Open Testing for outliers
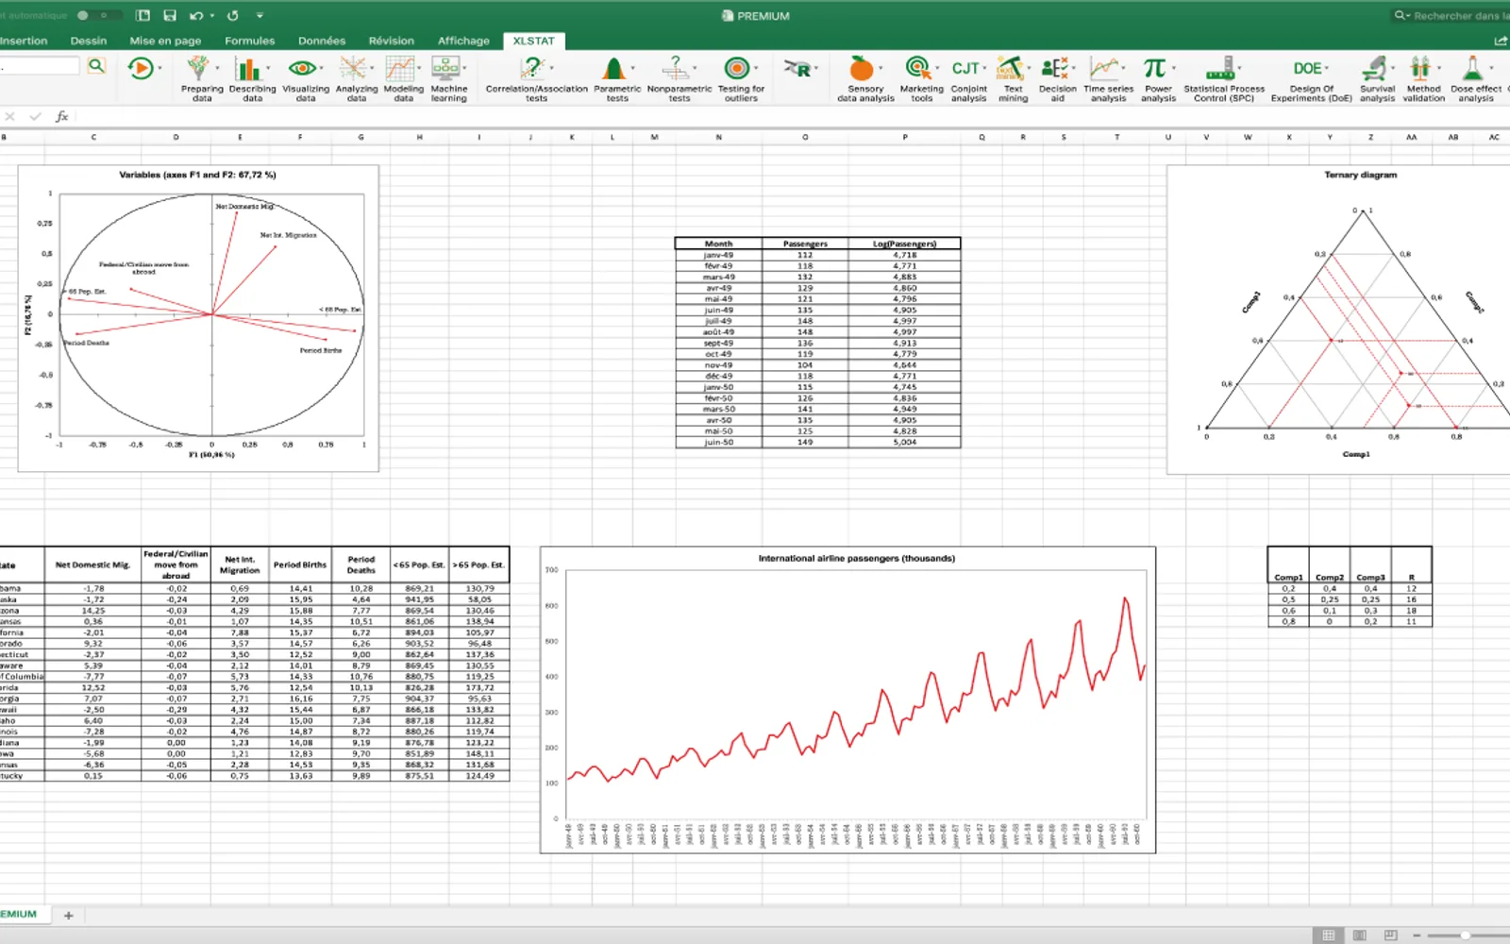 (741, 78)
